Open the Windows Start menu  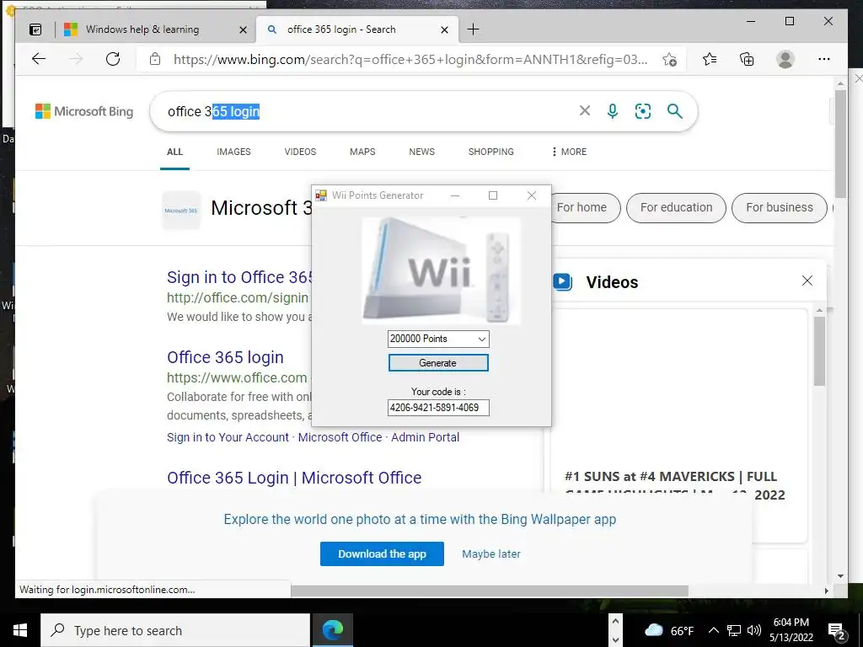pyautogui.click(x=20, y=630)
